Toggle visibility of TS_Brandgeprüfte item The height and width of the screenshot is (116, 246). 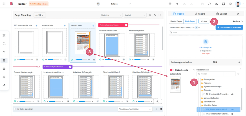coord(232,94)
